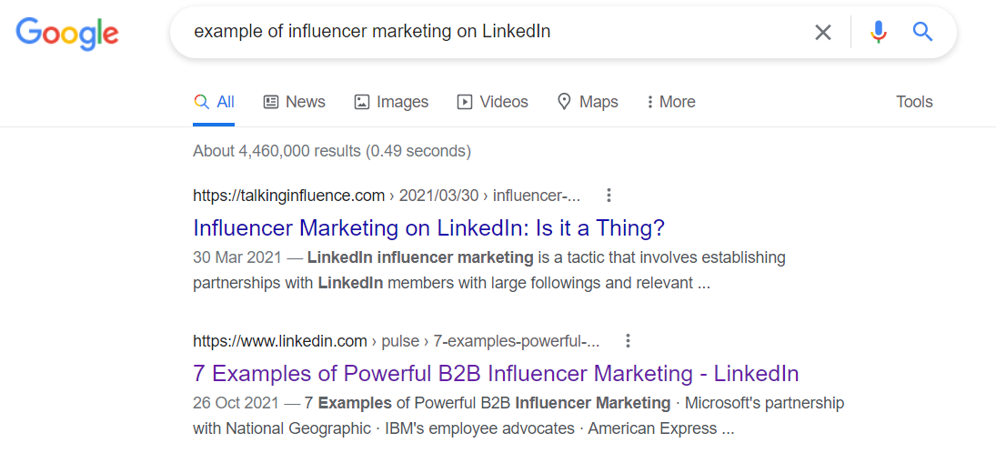
Task: Switch to the Maps tab
Action: pyautogui.click(x=588, y=102)
